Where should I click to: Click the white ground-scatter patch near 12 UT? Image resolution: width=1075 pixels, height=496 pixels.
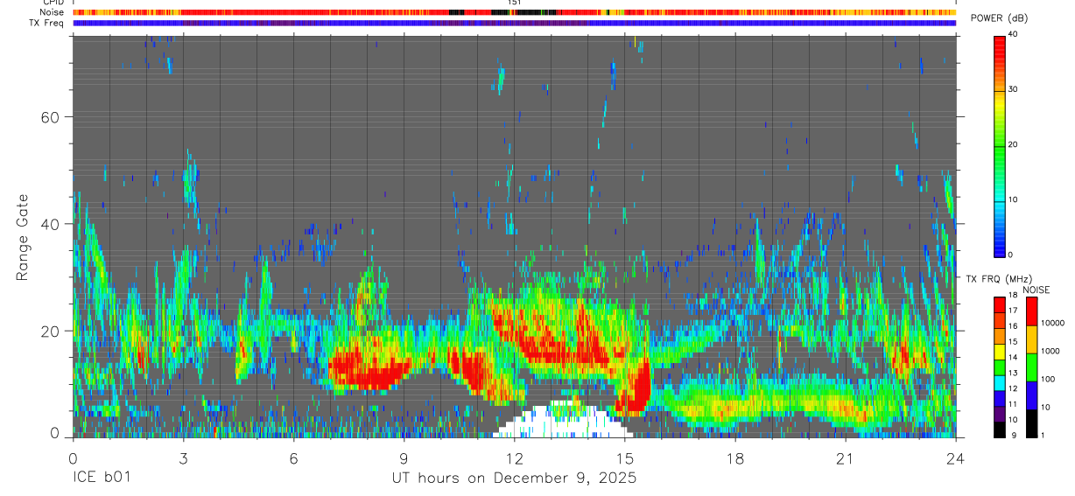(562, 422)
